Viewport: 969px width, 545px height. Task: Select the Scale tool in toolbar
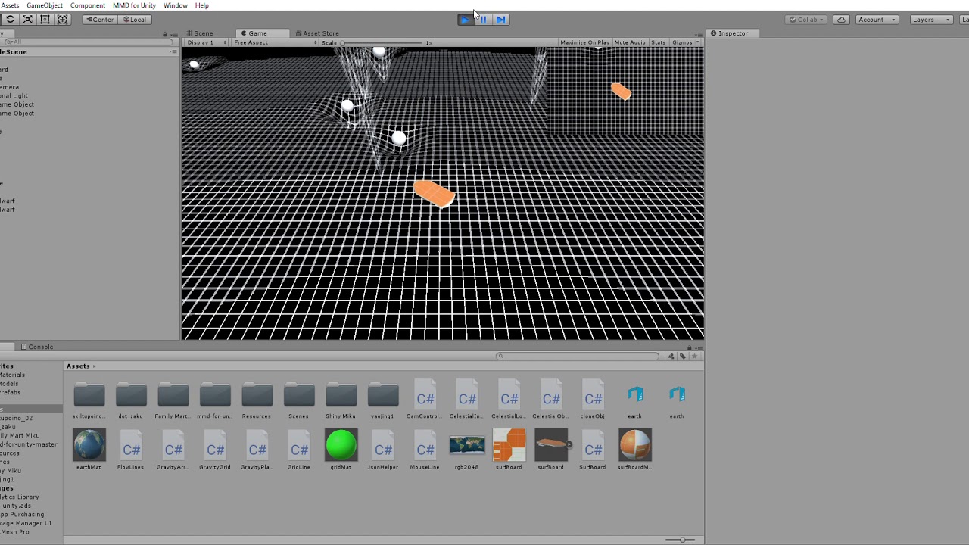(x=27, y=20)
